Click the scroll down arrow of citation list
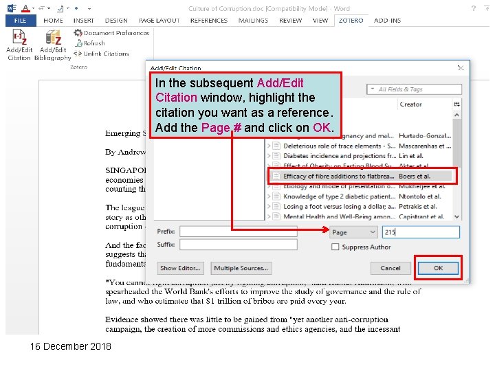Viewport: 495px width, 371px height. click(456, 216)
